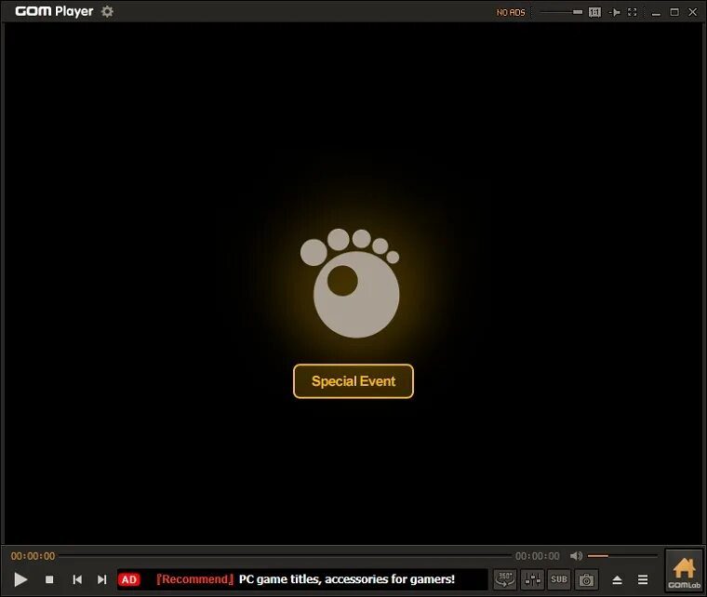Open a file with the eject icon
This screenshot has width=707, height=597.
pyautogui.click(x=618, y=580)
